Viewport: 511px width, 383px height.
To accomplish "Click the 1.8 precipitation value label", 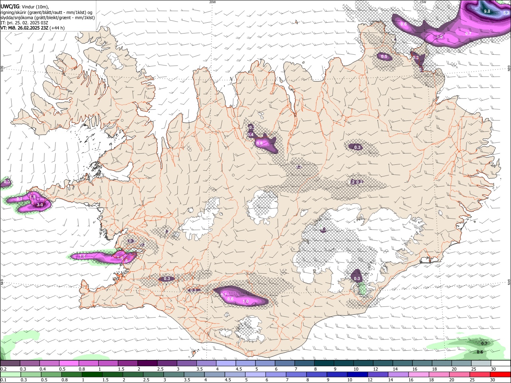I will tap(33, 197).
